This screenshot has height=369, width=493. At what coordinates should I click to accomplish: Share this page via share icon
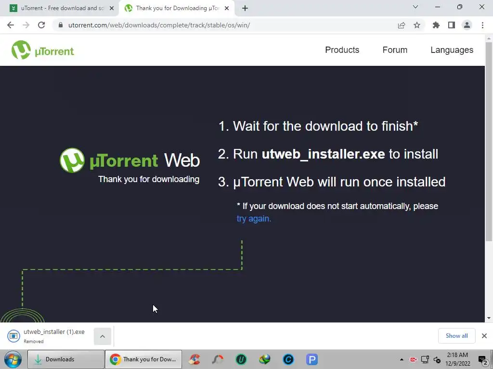tap(402, 25)
